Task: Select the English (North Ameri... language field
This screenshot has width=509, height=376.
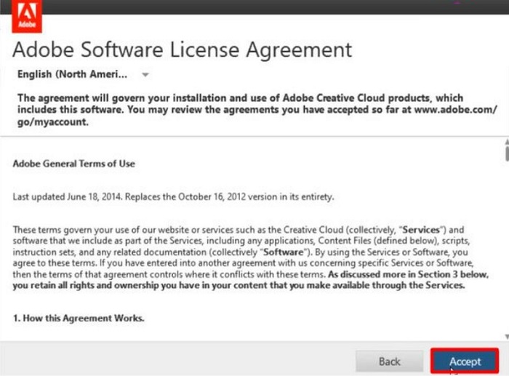Action: (72, 74)
